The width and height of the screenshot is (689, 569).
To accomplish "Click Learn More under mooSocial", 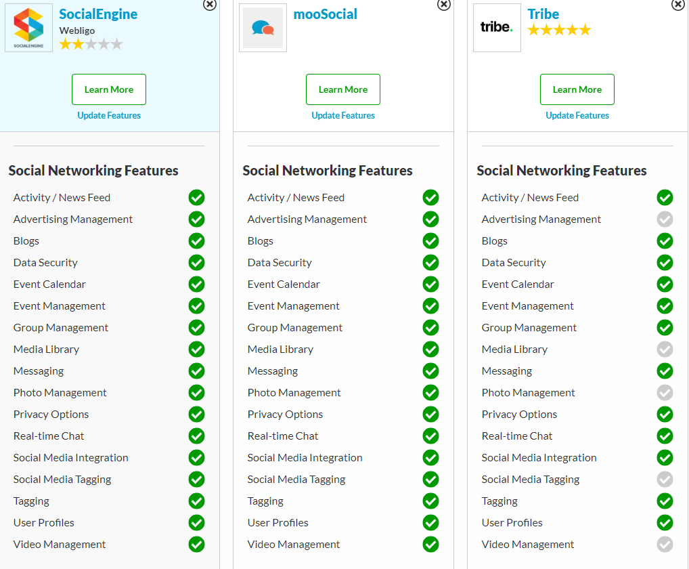I will (x=343, y=89).
